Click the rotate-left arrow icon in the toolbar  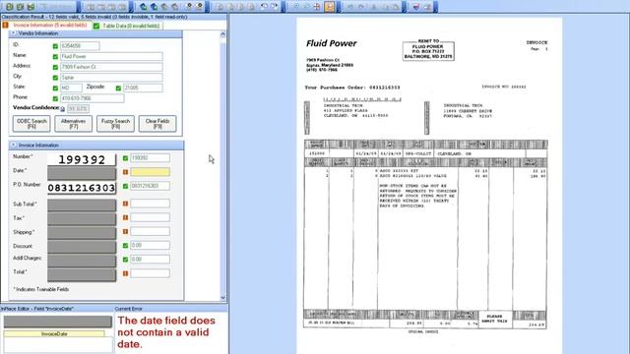point(264,7)
